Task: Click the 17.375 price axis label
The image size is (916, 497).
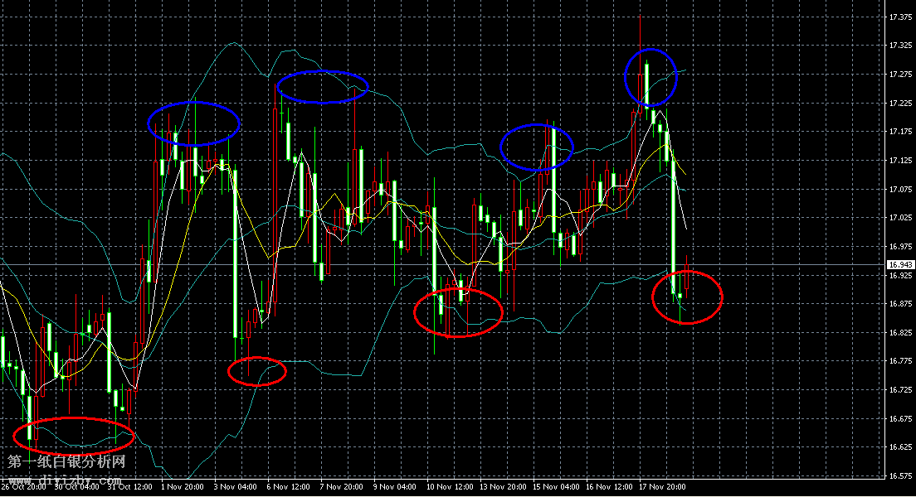Action: [x=900, y=17]
